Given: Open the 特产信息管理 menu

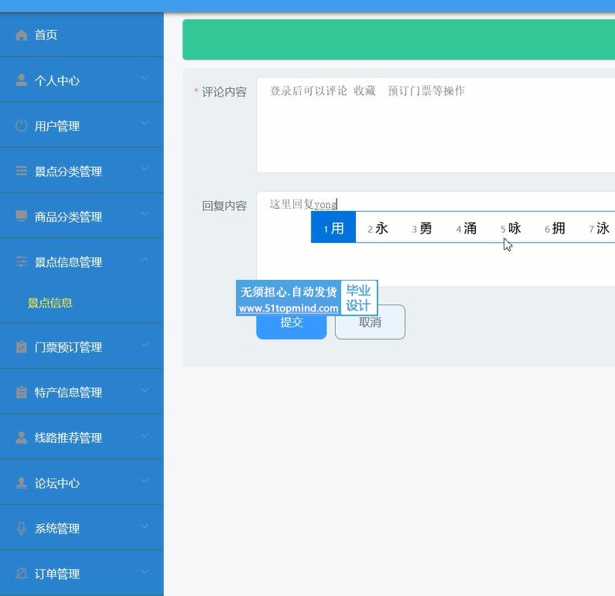Looking at the screenshot, I should 81,392.
